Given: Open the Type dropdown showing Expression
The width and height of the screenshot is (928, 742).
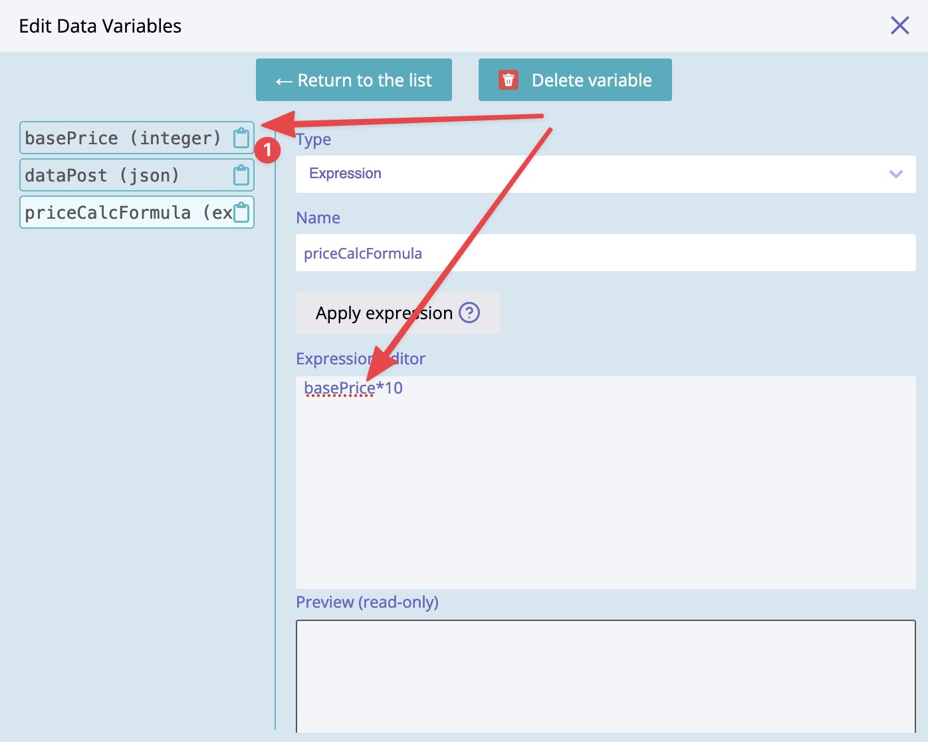Looking at the screenshot, I should coord(606,174).
